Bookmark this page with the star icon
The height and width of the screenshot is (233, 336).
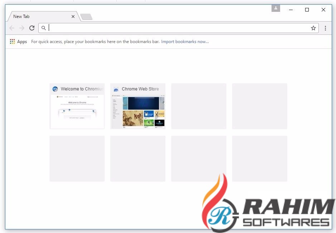(x=313, y=28)
